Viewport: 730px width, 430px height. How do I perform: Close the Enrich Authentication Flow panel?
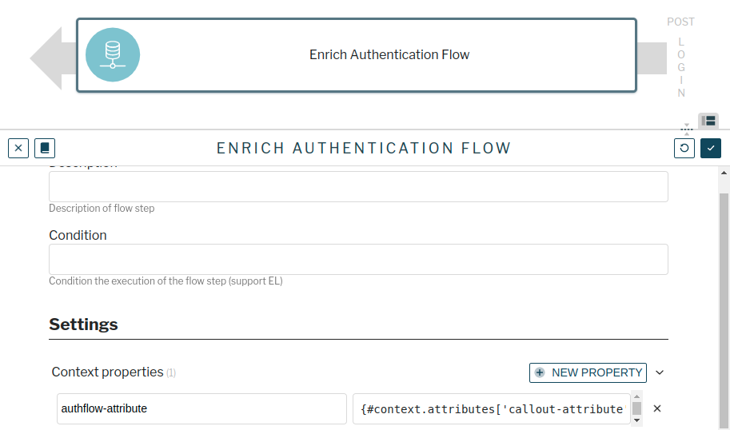click(x=18, y=149)
